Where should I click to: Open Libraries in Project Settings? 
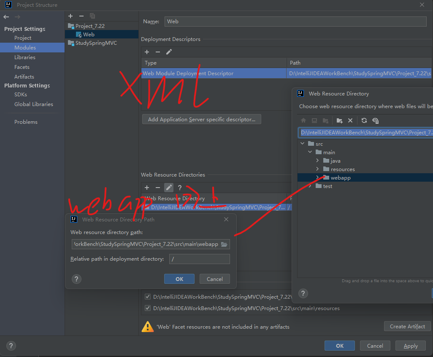pos(25,57)
